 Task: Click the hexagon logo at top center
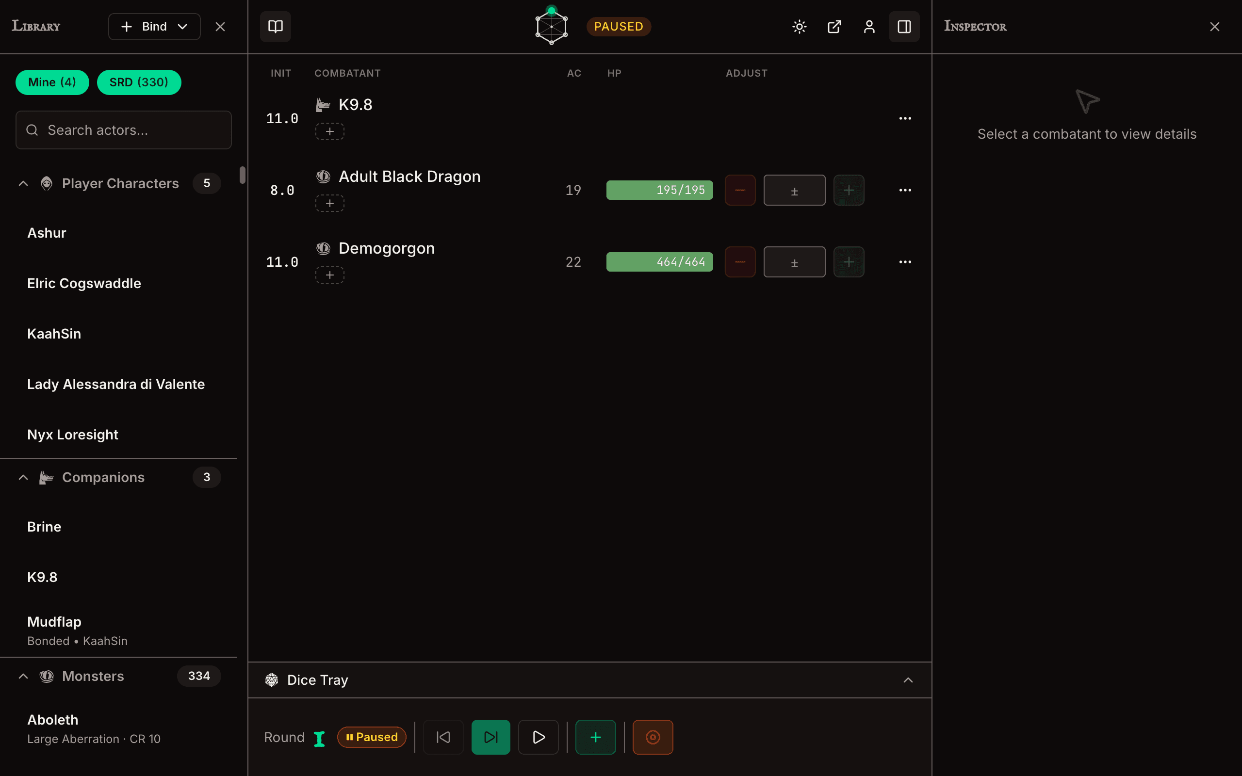[x=551, y=26]
